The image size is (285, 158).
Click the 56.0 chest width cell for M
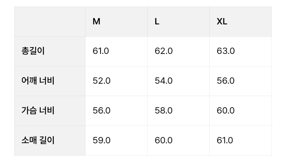point(116,111)
